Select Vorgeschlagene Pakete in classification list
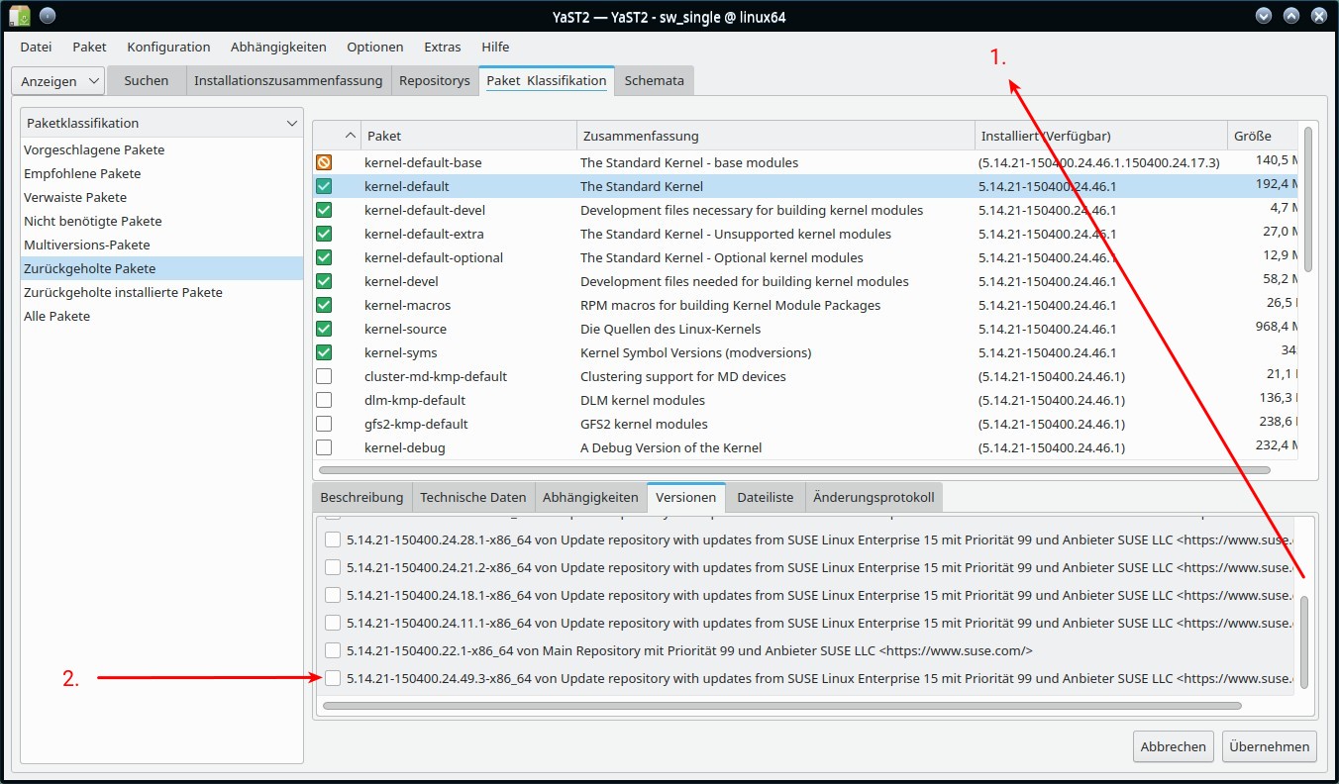The image size is (1339, 784). [x=162, y=149]
